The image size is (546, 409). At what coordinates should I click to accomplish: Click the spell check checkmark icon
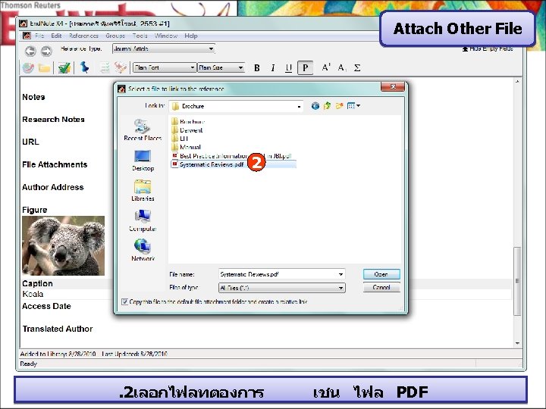(64, 68)
